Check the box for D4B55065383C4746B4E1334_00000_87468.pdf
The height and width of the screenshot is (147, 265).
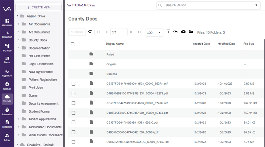73,113
